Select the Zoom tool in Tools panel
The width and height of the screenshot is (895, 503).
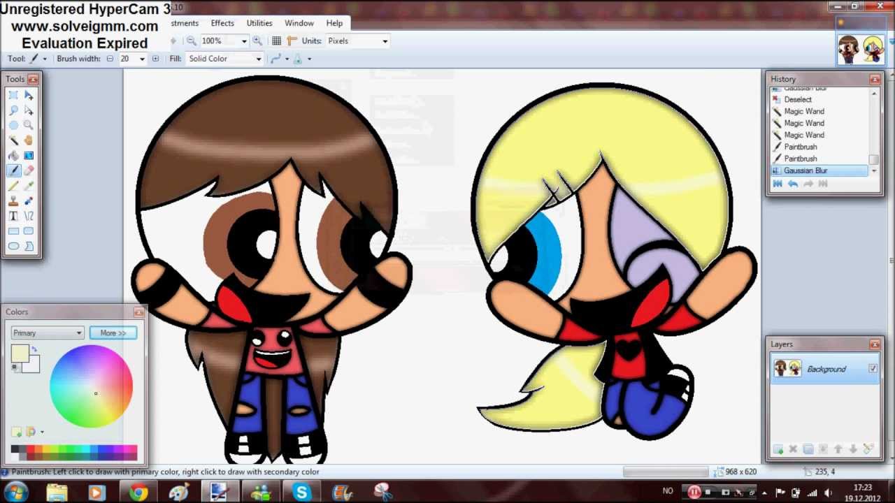coord(29,125)
